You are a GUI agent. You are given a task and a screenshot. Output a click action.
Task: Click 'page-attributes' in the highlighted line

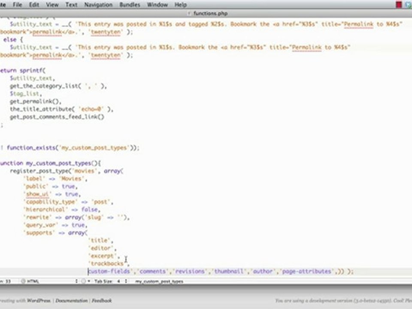pos(306,271)
